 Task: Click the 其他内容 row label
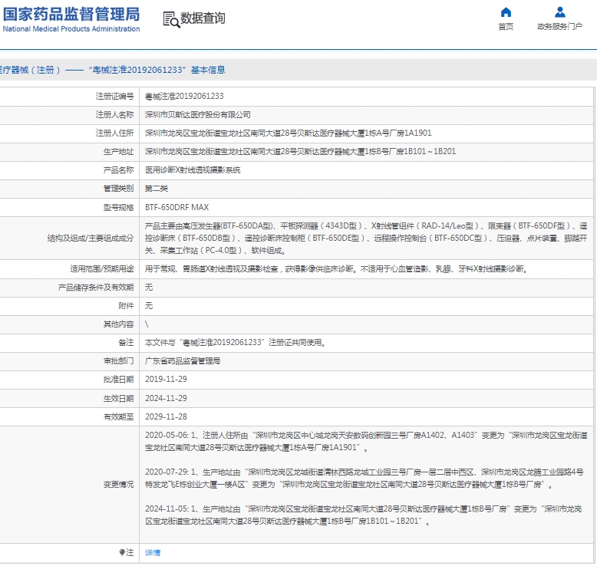[x=118, y=324]
